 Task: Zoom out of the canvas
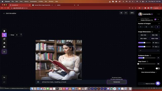[126, 13]
